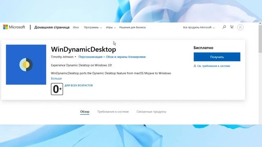This screenshot has width=262, height=147.
Task: Expand the Игры dropdown menu
Action: click(111, 27)
